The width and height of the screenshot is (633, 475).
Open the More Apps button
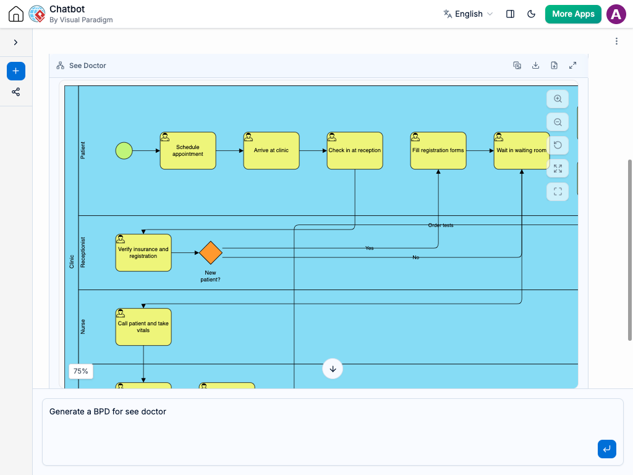click(x=573, y=14)
